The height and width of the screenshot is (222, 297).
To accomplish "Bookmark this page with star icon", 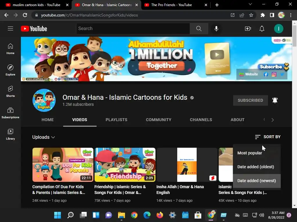I will (251, 15).
